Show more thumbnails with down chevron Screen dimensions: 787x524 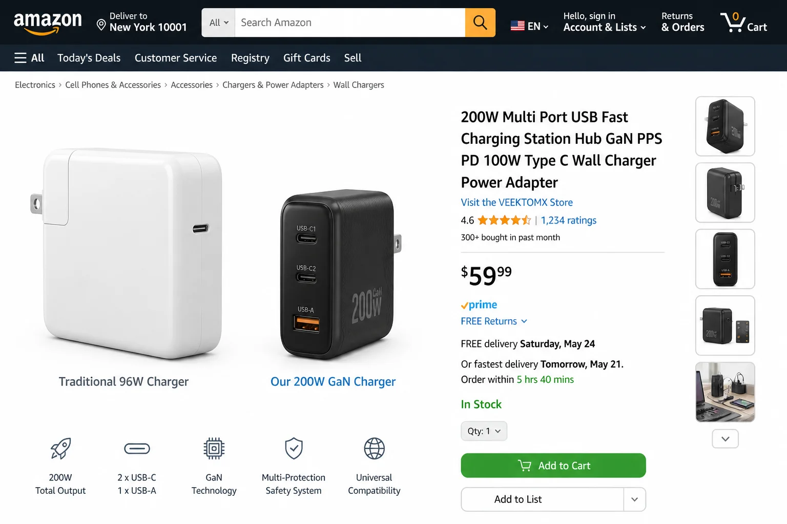coord(725,439)
